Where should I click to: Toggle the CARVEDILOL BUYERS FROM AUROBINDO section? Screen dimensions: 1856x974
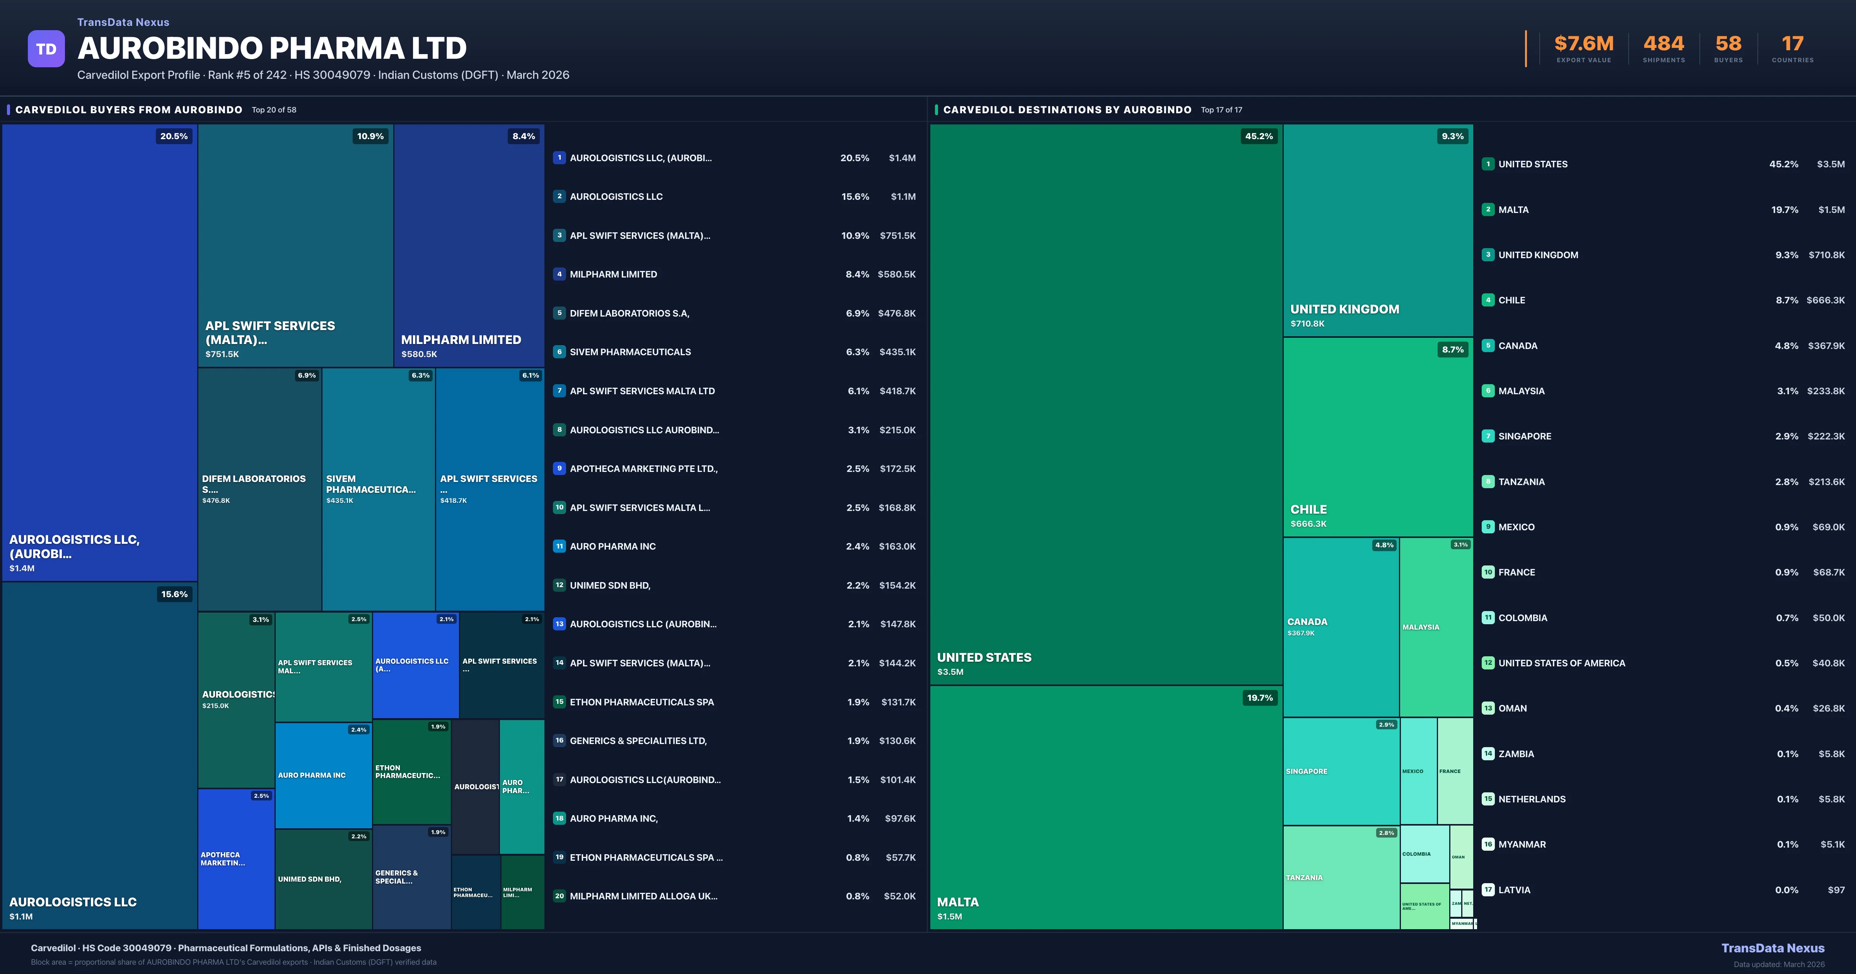tap(129, 109)
